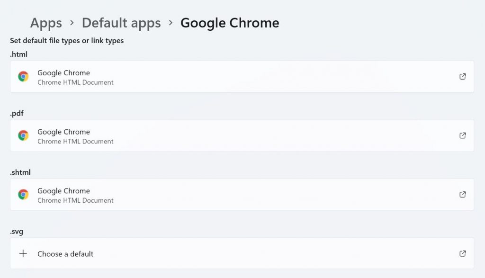Click the Chrome icon in the .shtml row
485x278 pixels.
click(x=23, y=195)
